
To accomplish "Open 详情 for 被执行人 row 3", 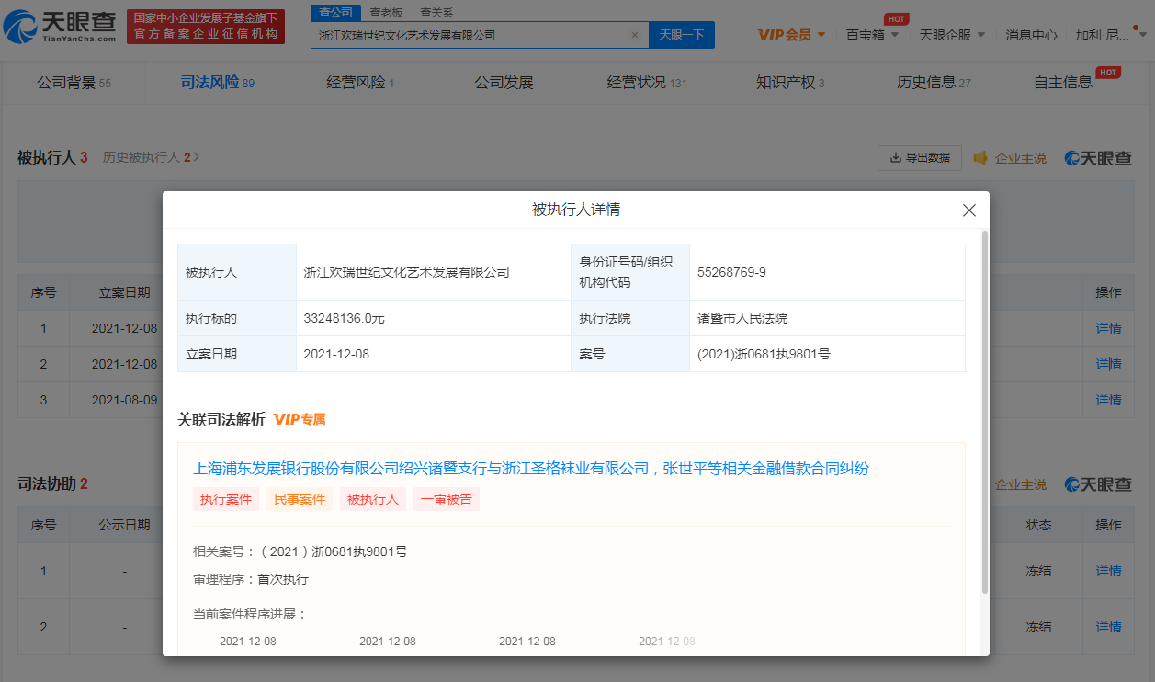I will click(x=1108, y=400).
